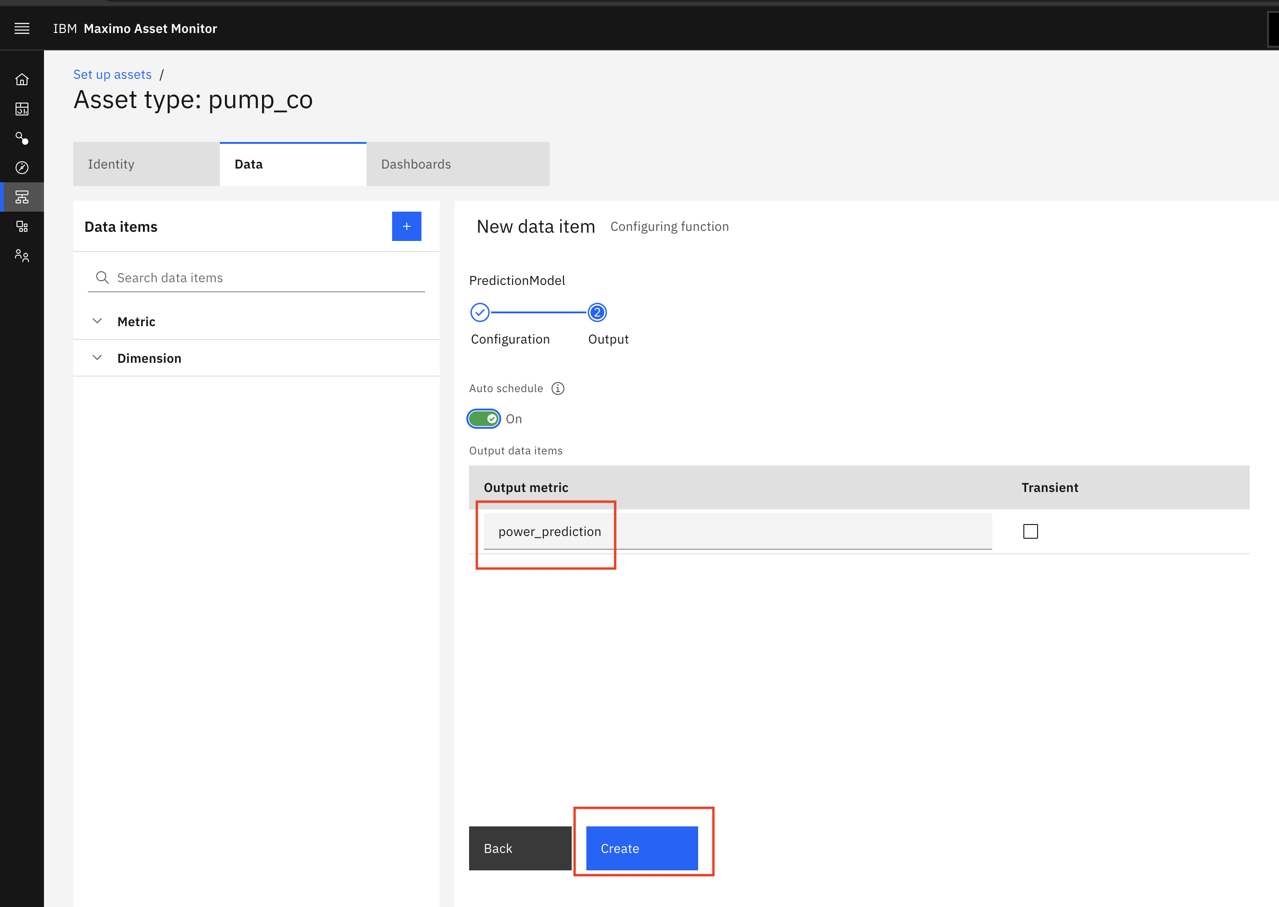Add a new data item with plus button
The height and width of the screenshot is (907, 1279).
click(x=407, y=226)
